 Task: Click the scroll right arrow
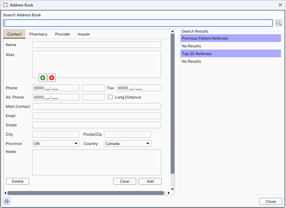169,193
